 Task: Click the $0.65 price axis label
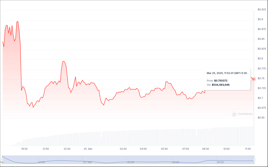[x=261, y=118]
